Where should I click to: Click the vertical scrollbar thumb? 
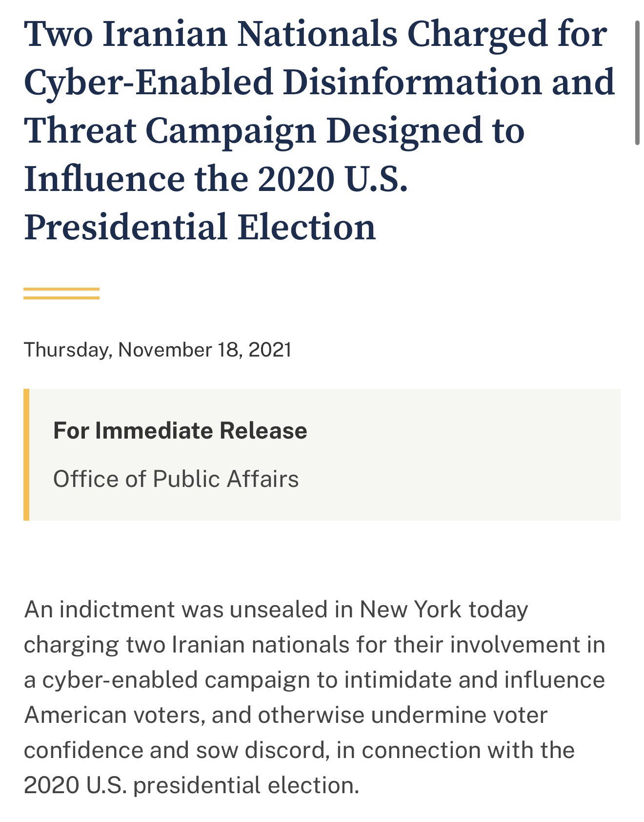click(637, 83)
